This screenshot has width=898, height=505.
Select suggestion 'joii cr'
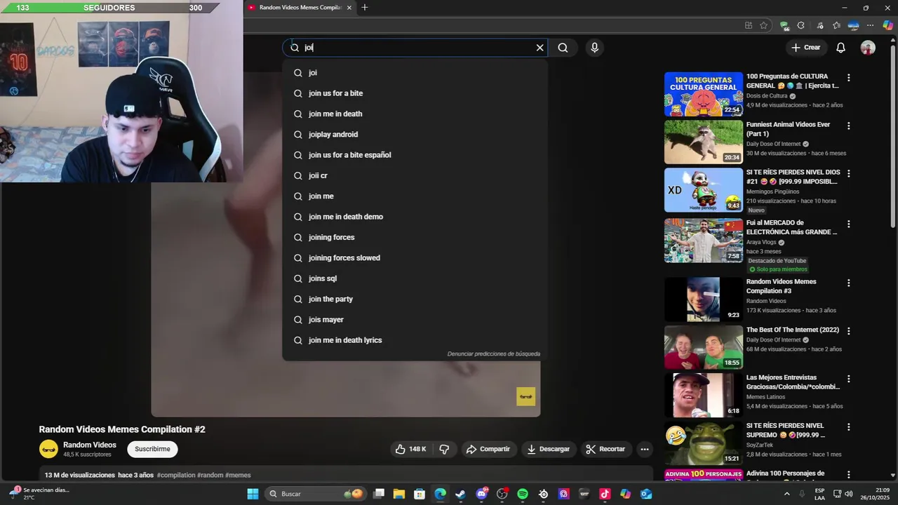click(x=415, y=175)
